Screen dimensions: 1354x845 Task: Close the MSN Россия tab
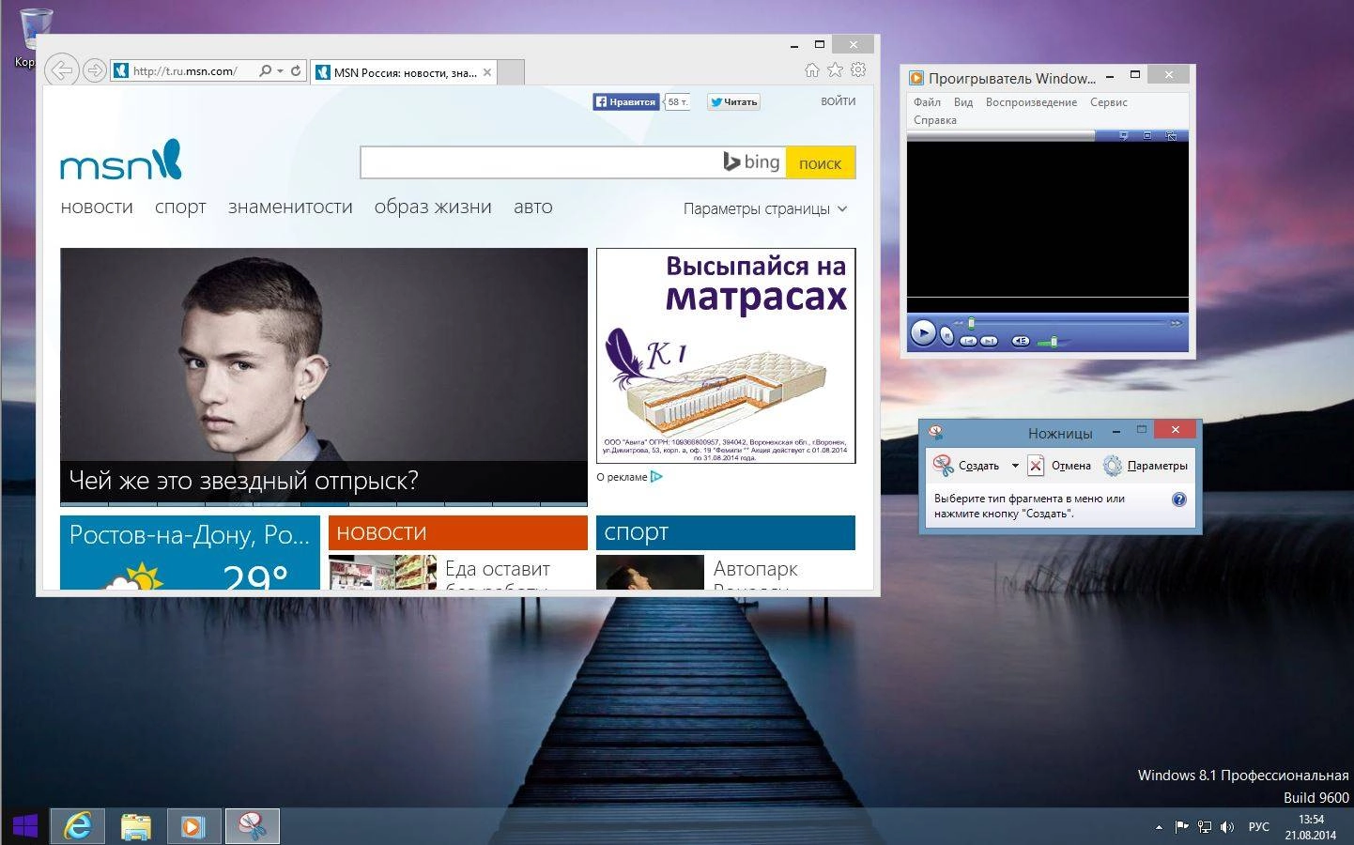(x=487, y=72)
